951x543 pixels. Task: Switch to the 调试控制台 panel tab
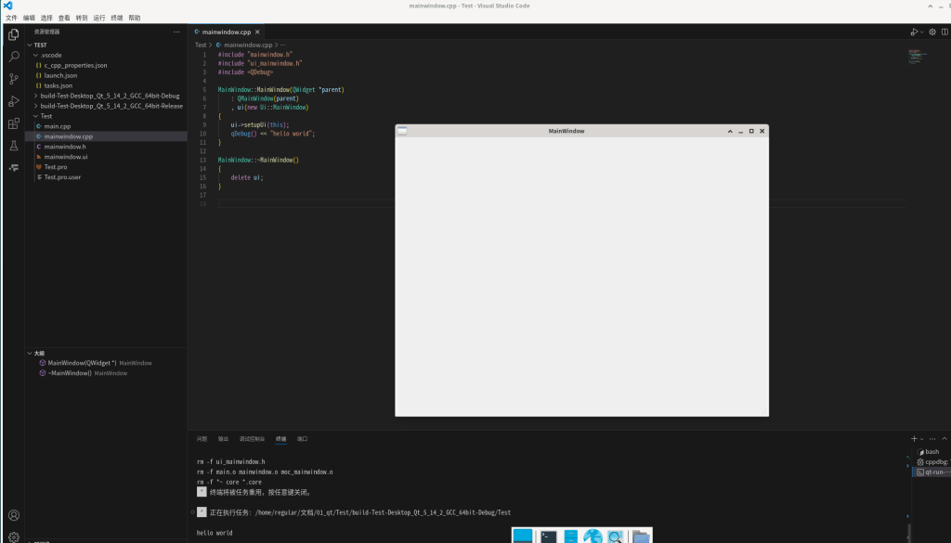[252, 438]
